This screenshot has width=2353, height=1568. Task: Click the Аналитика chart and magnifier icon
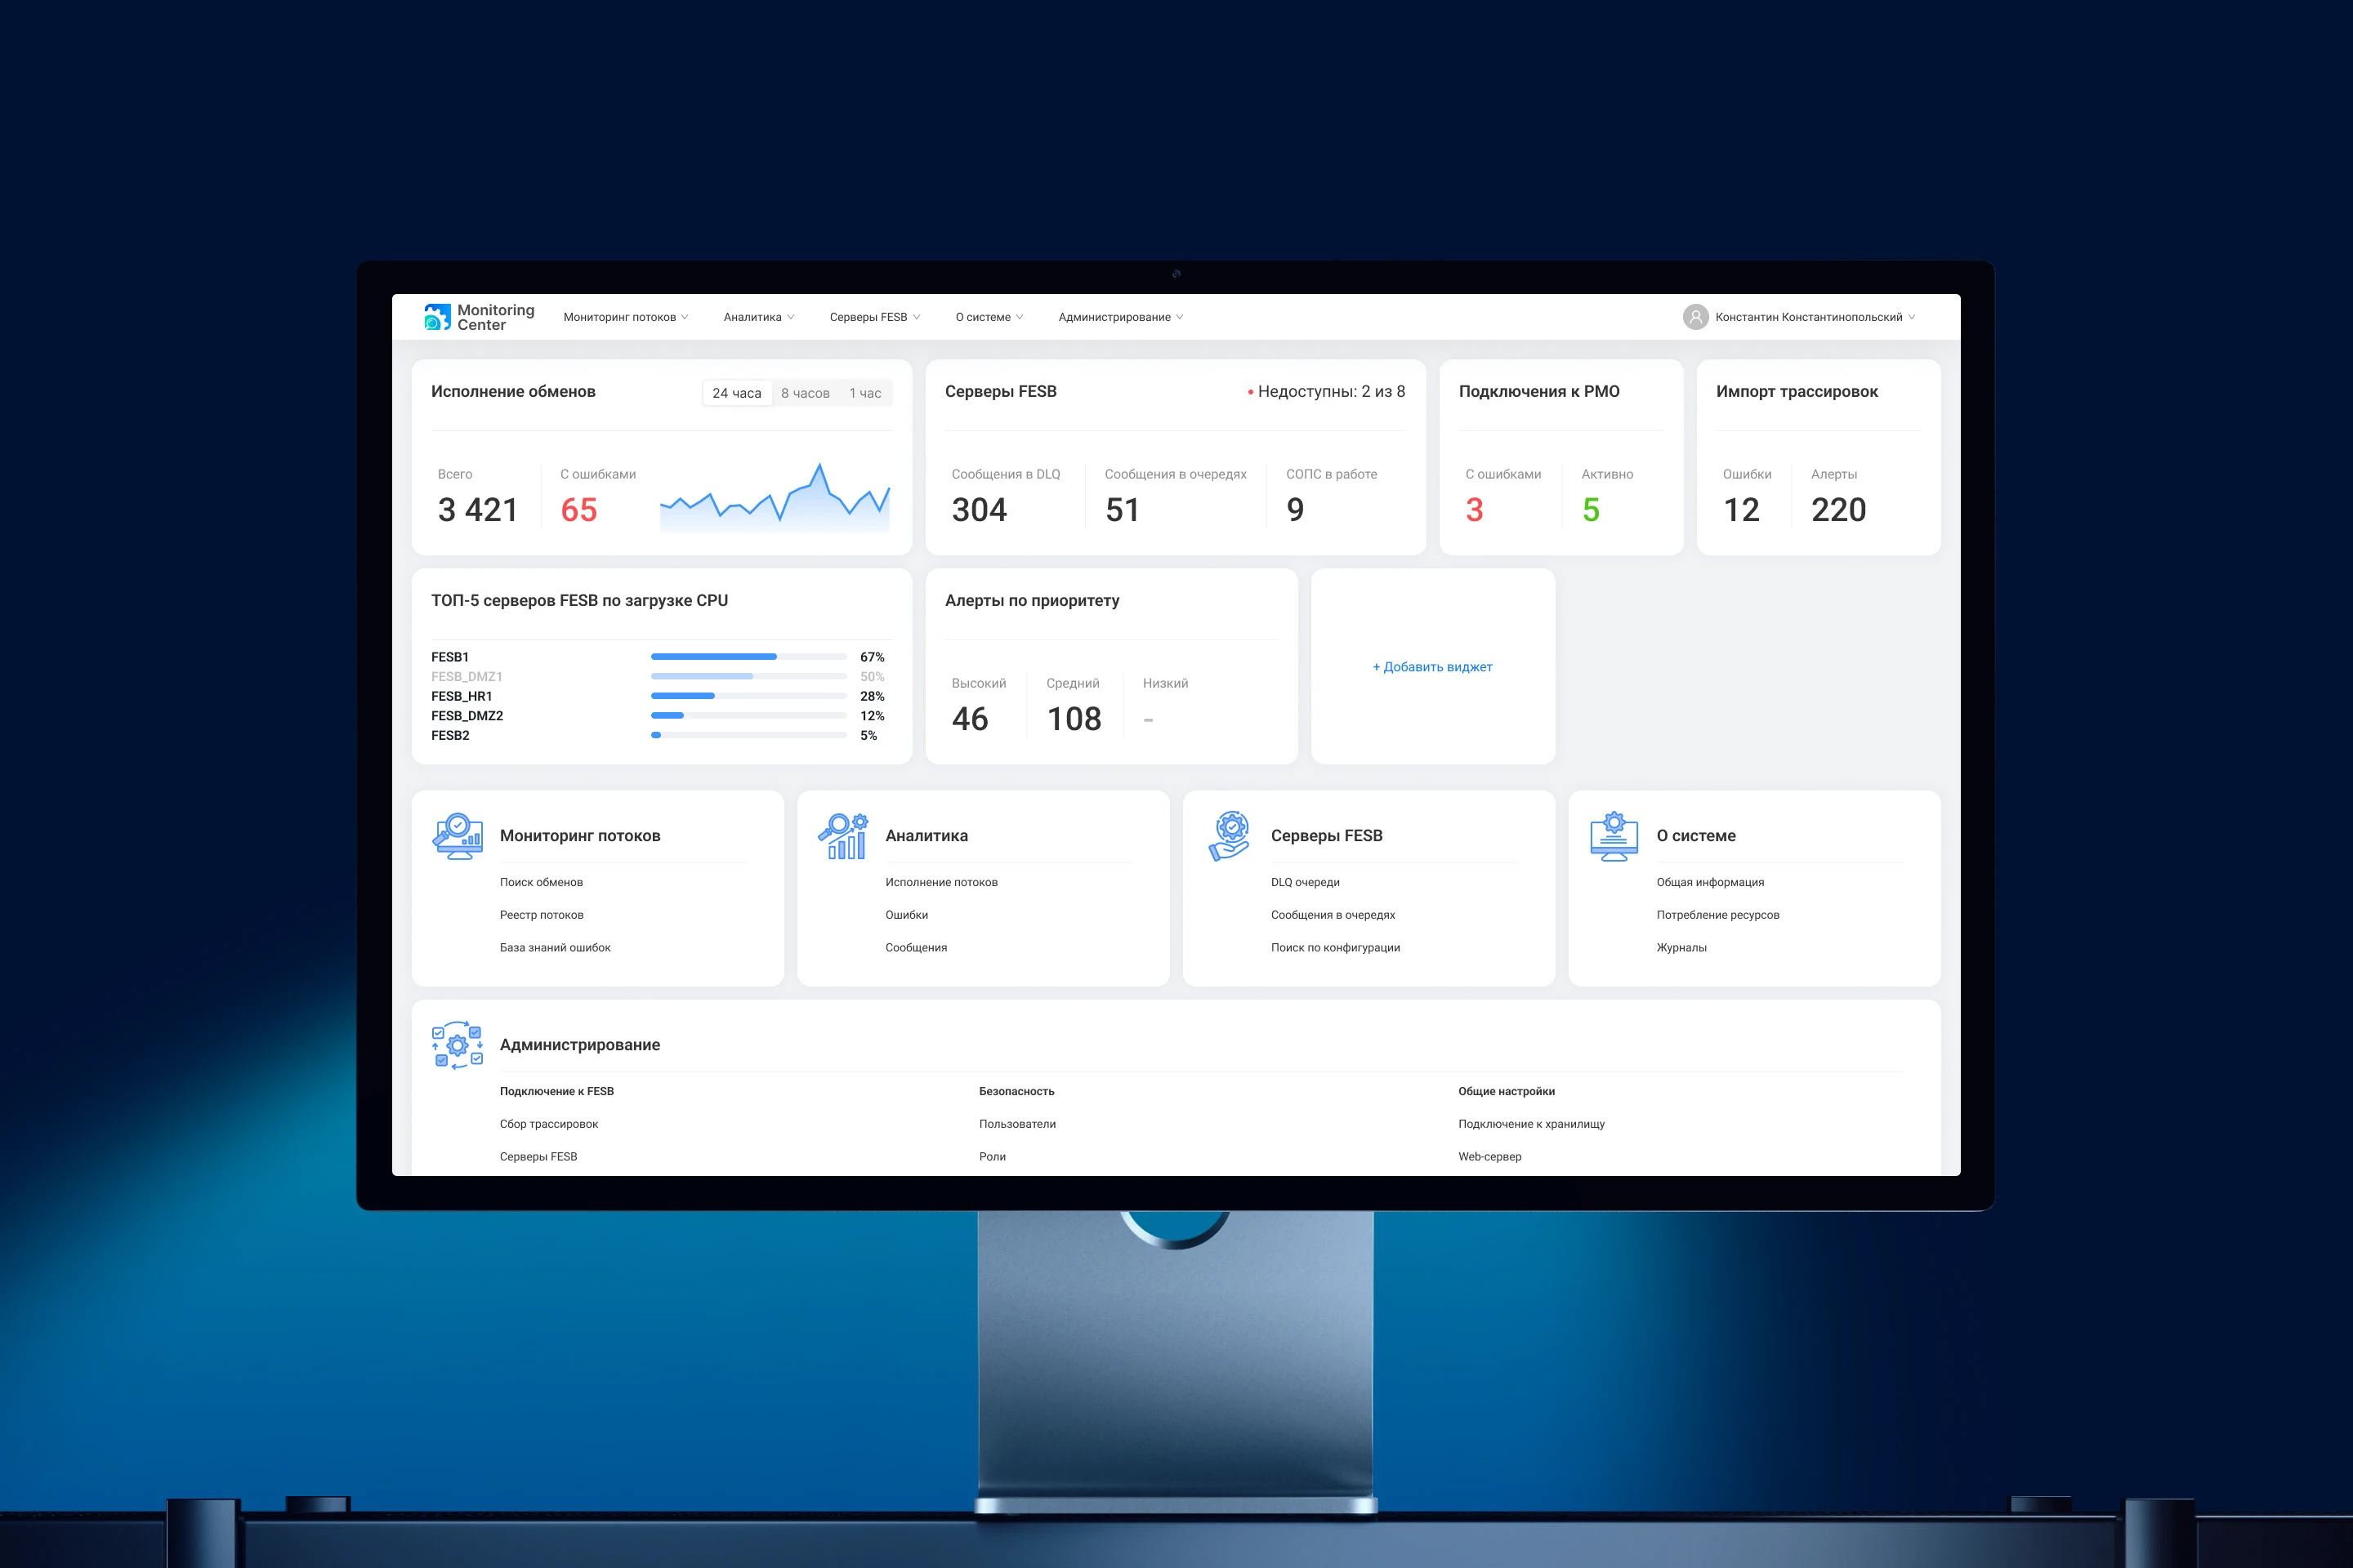[843, 836]
